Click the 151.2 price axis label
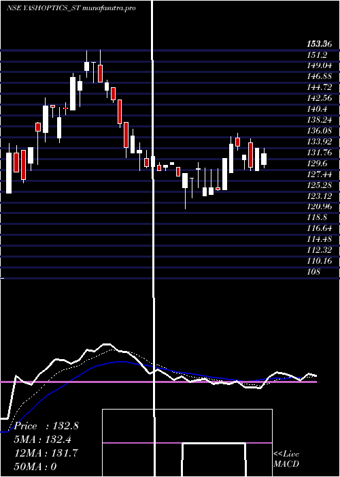Viewport: 340px width, 477px height. (318, 55)
